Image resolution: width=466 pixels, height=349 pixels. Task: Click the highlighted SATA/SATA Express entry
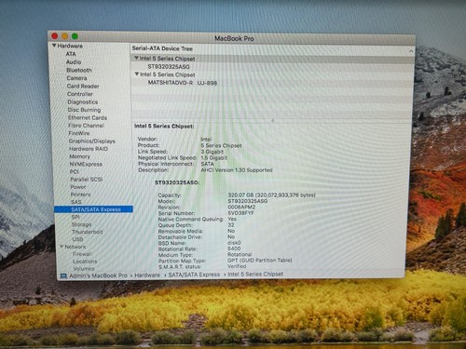[93, 209]
